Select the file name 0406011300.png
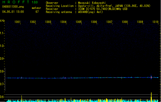Viewport: 161px width, 102px height. 13,7
